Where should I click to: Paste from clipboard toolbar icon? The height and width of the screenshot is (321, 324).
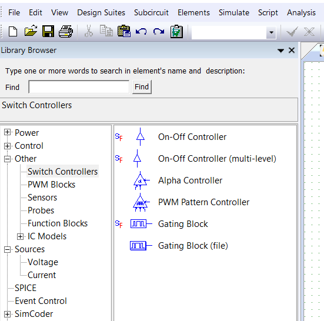click(x=123, y=31)
